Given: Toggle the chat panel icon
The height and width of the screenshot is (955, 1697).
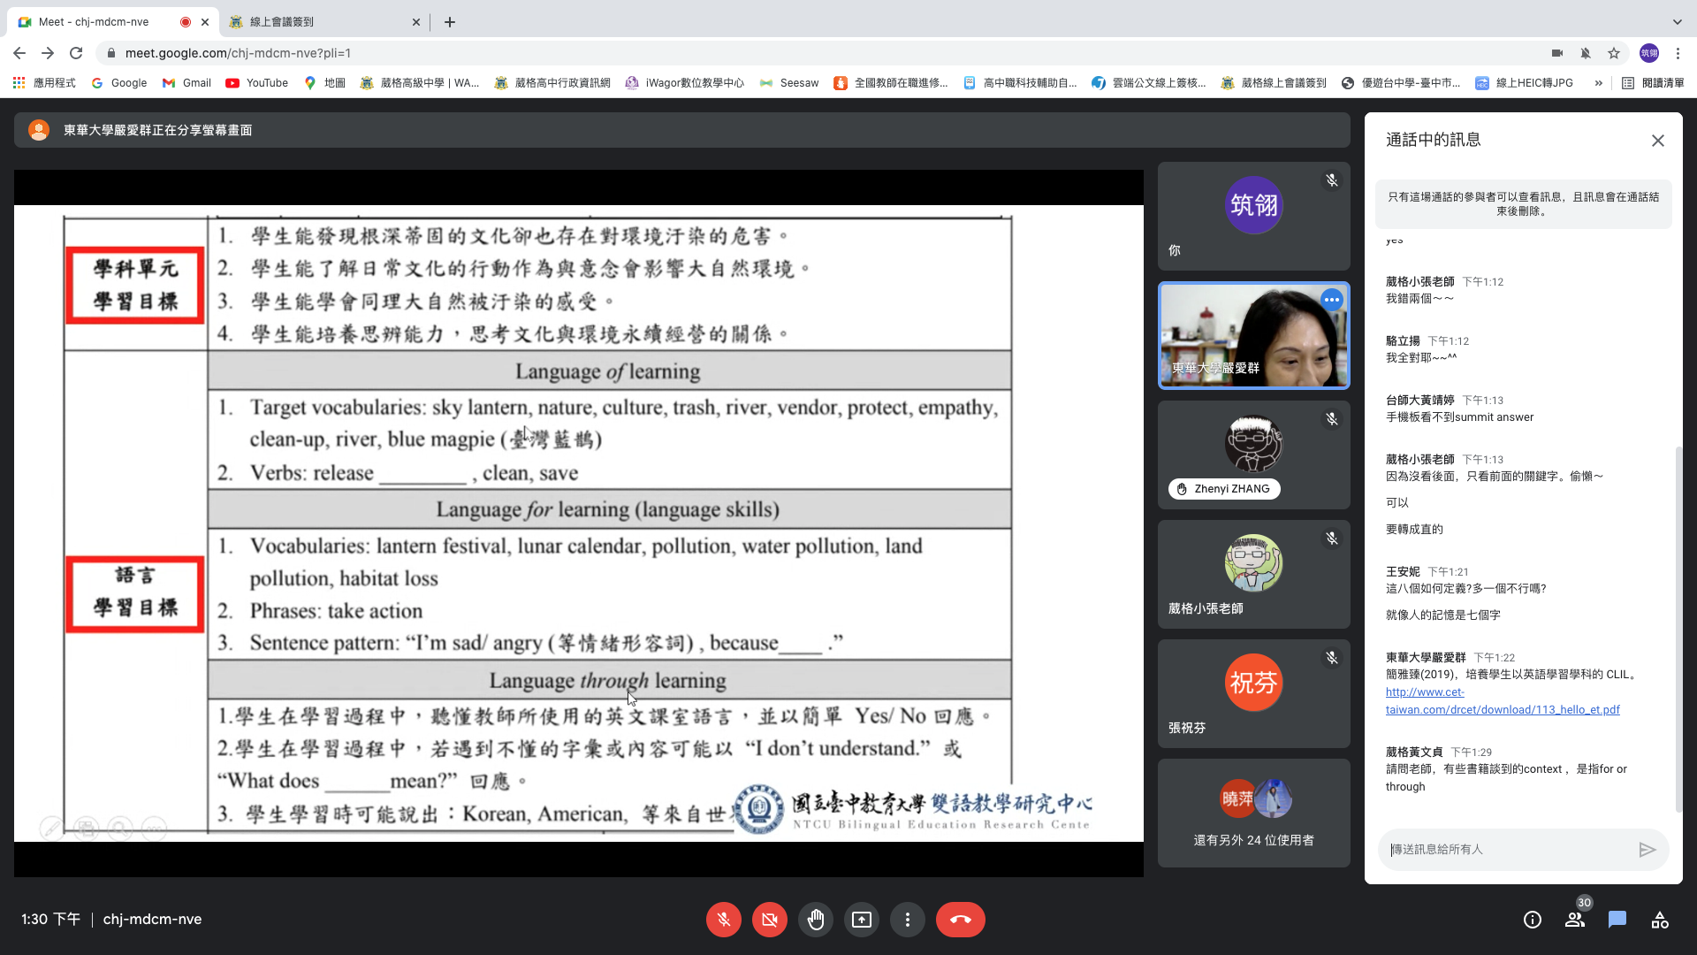Looking at the screenshot, I should pyautogui.click(x=1617, y=920).
